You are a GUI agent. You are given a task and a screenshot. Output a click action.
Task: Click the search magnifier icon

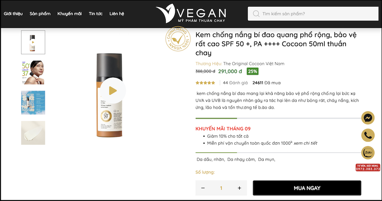coord(256,14)
